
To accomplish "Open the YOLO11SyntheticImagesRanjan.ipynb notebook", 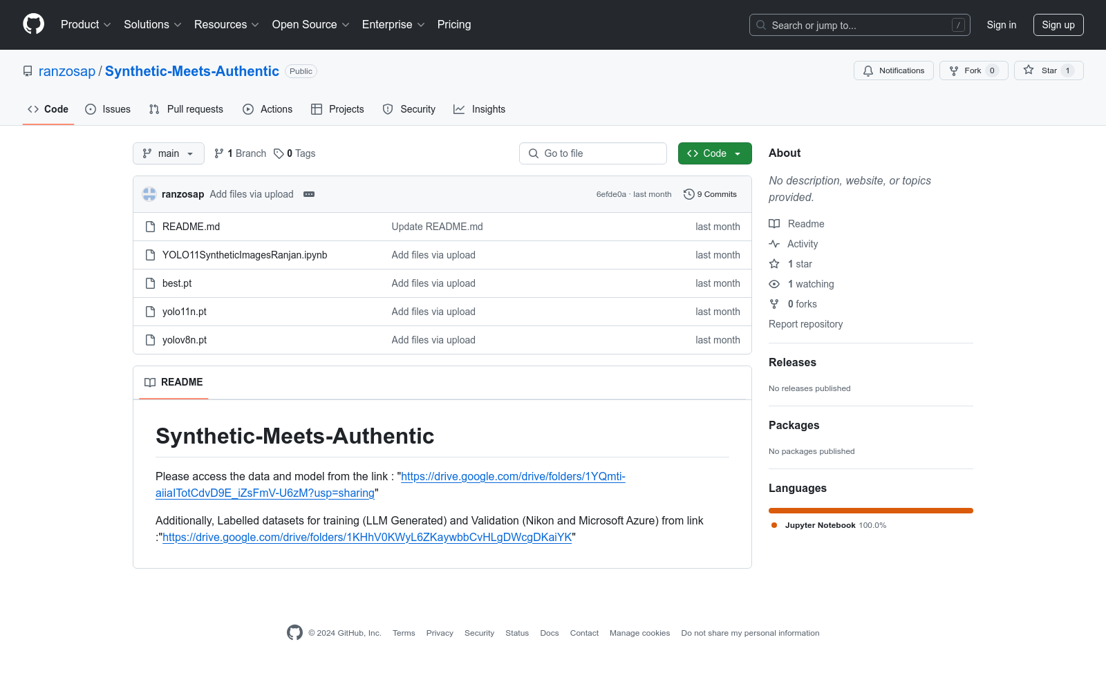I will coord(245,255).
